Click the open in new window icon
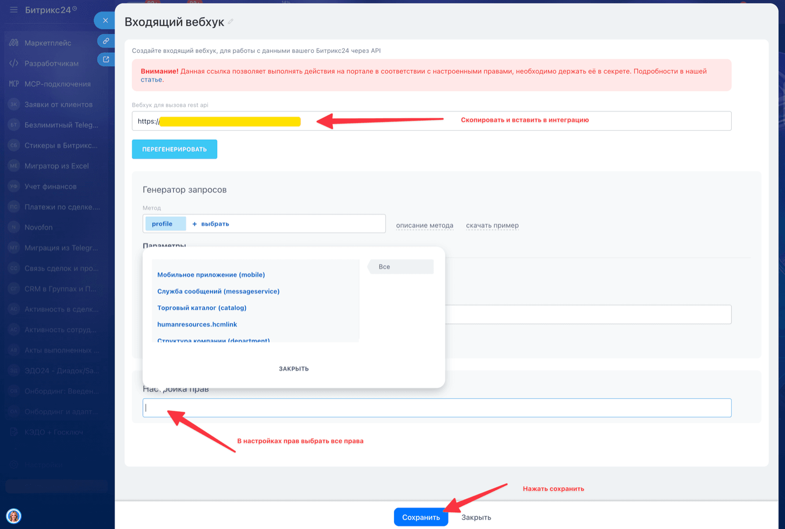Screen dimensions: 785x529 point(106,60)
